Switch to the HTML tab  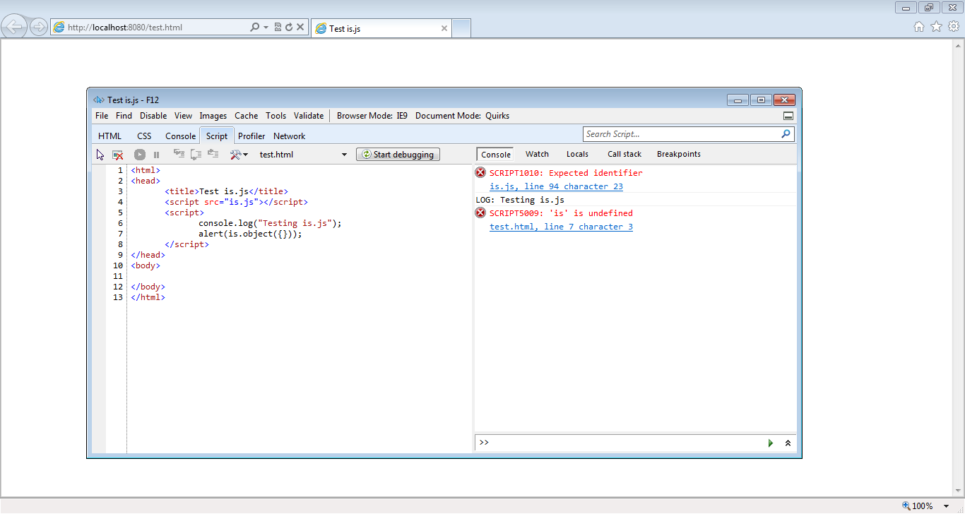pos(109,136)
